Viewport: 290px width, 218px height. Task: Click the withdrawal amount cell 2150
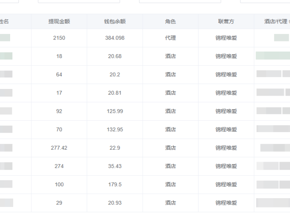point(59,38)
